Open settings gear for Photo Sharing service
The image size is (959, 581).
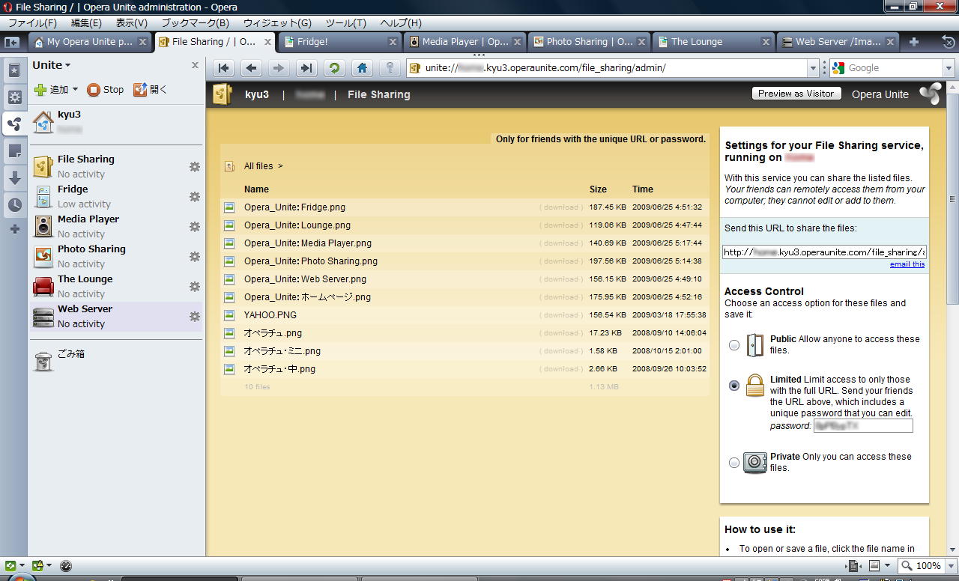tap(195, 256)
